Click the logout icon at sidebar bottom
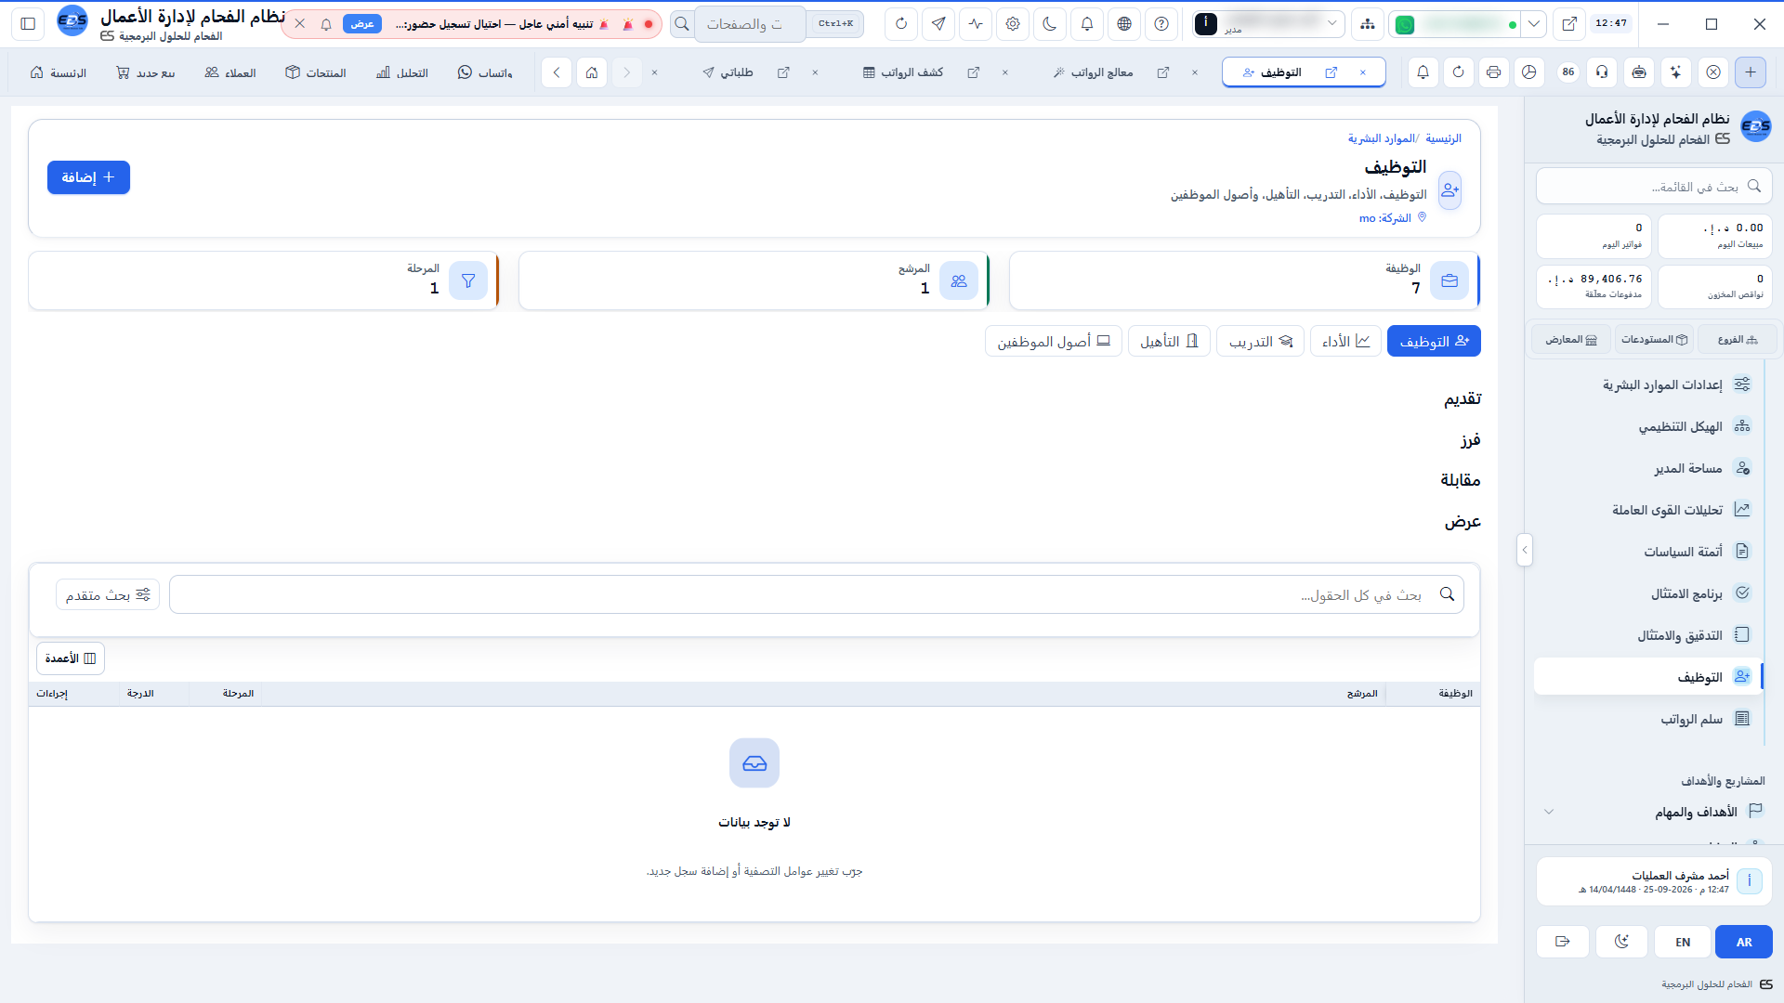 (x=1563, y=942)
